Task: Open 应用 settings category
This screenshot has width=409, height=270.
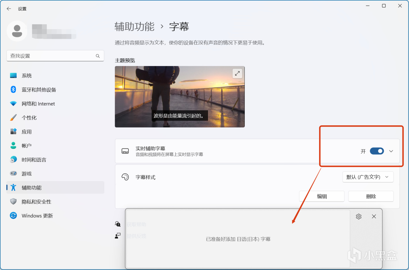Action: (55, 132)
